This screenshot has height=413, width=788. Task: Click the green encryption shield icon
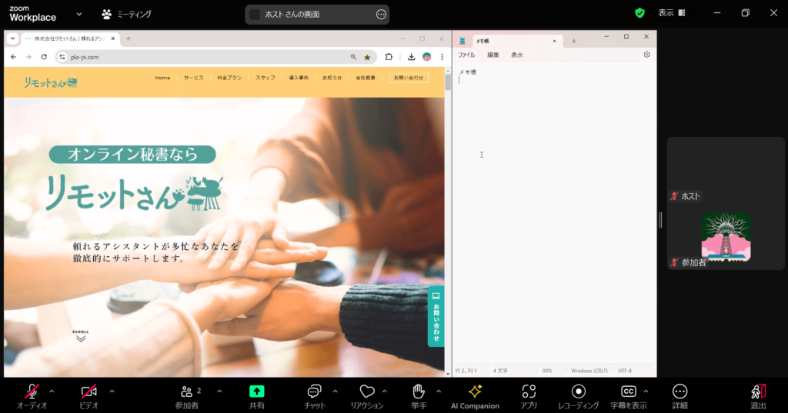tap(639, 13)
